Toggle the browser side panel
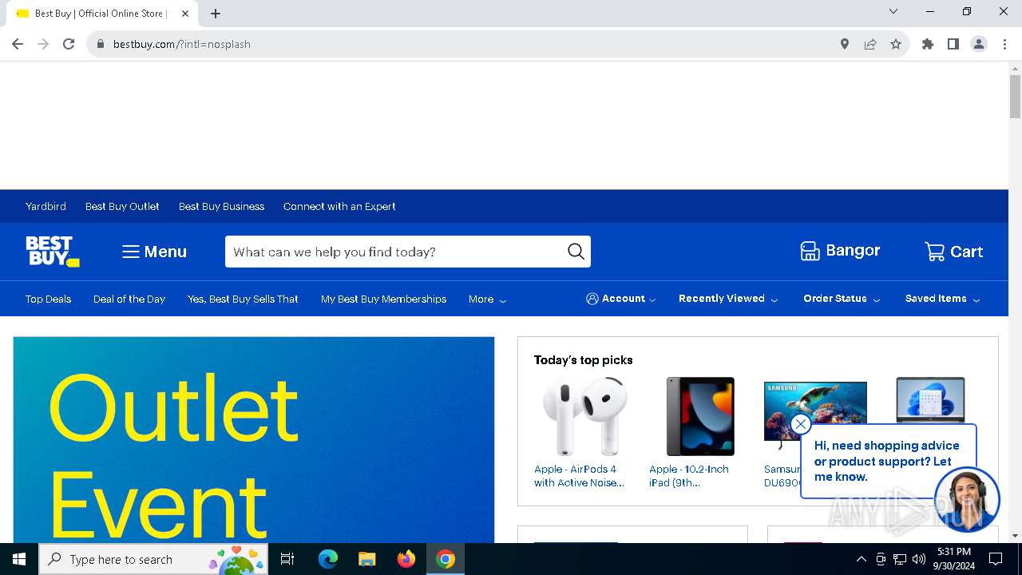 tap(953, 44)
